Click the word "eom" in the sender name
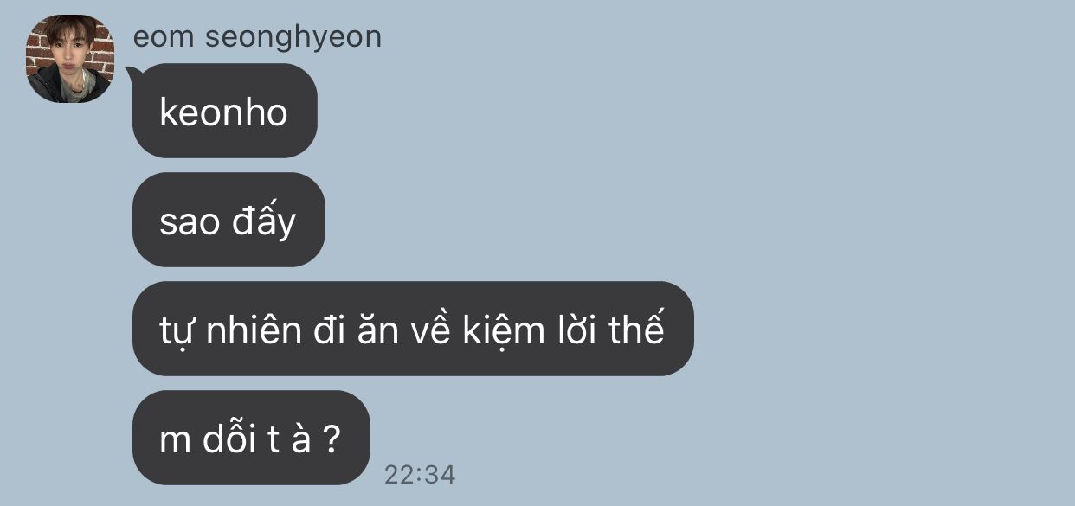Image resolution: width=1075 pixels, height=506 pixels. point(164,38)
